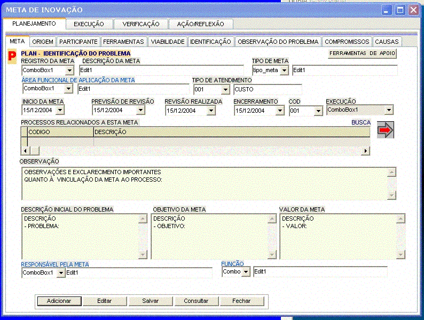Open the REVISÃO REALIZADA date dropdown
The height and width of the screenshot is (320, 424).
point(211,111)
